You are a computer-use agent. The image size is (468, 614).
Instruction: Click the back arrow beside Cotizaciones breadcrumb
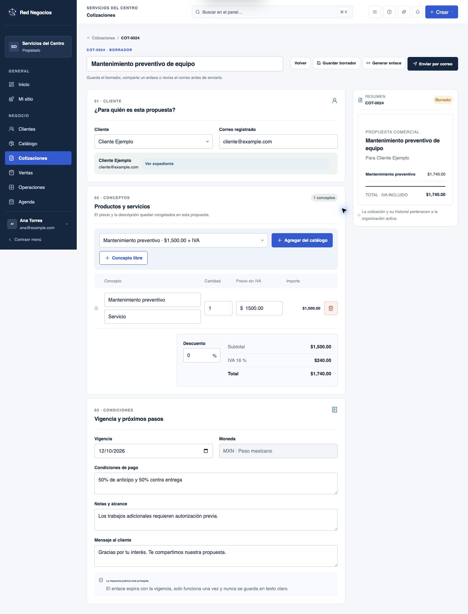(x=89, y=38)
